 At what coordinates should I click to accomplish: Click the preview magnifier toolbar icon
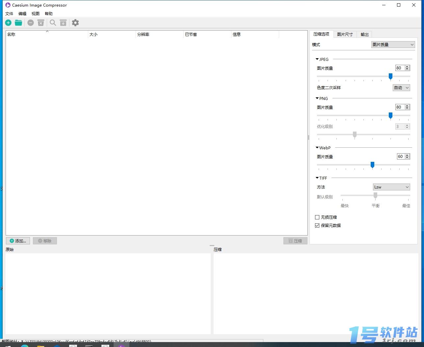click(x=53, y=23)
